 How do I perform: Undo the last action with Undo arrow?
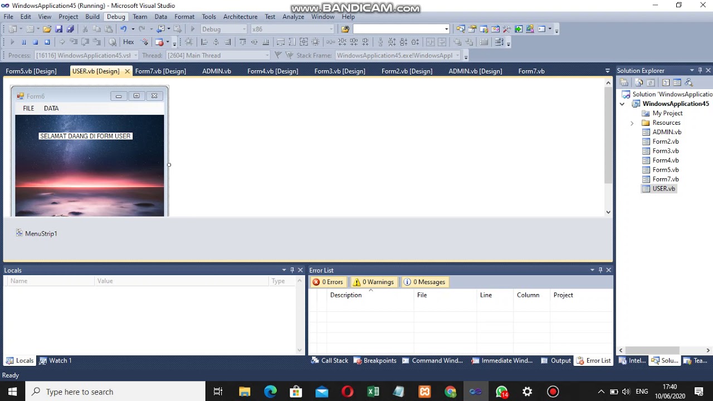coord(124,29)
